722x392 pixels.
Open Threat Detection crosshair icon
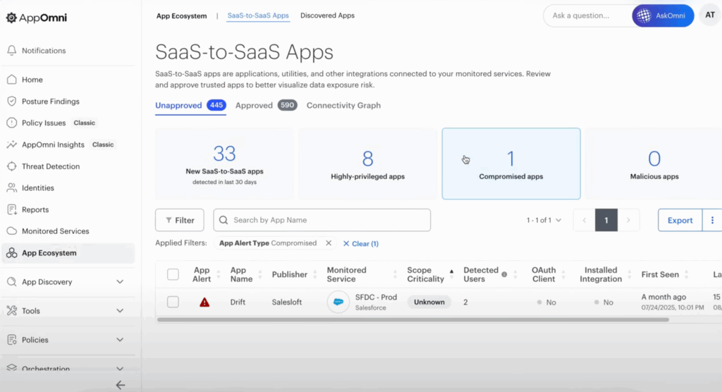(11, 166)
